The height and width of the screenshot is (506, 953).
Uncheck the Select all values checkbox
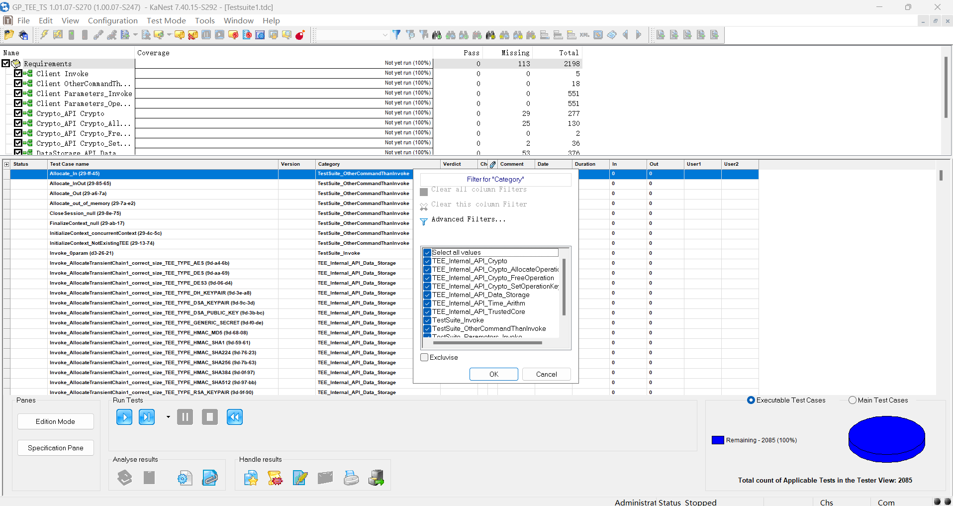point(427,252)
